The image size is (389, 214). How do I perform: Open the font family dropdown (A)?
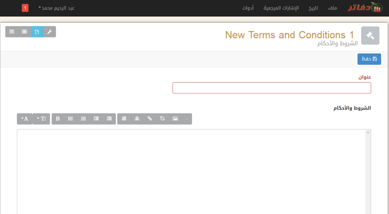coord(25,119)
